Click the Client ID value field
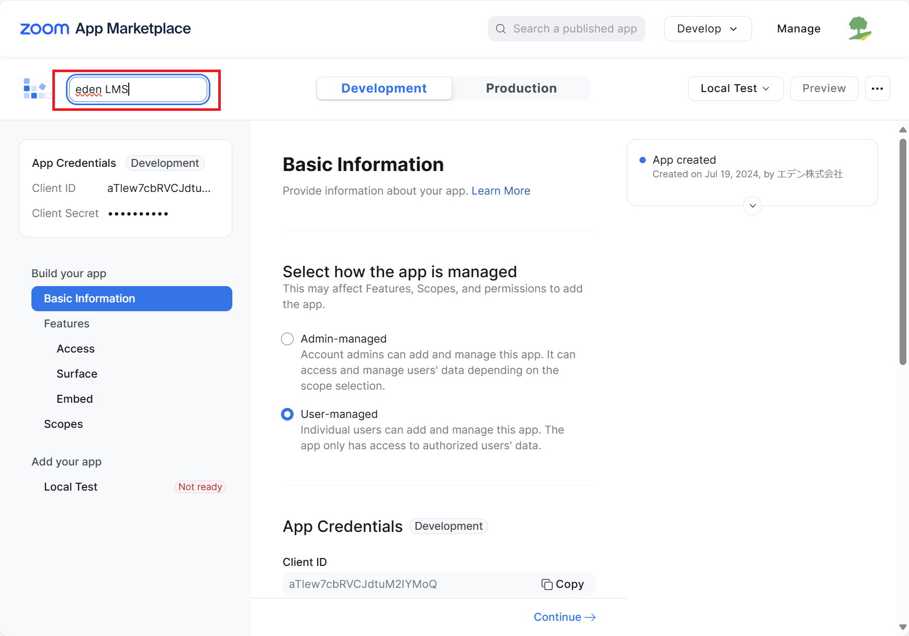909x636 pixels. [x=439, y=584]
